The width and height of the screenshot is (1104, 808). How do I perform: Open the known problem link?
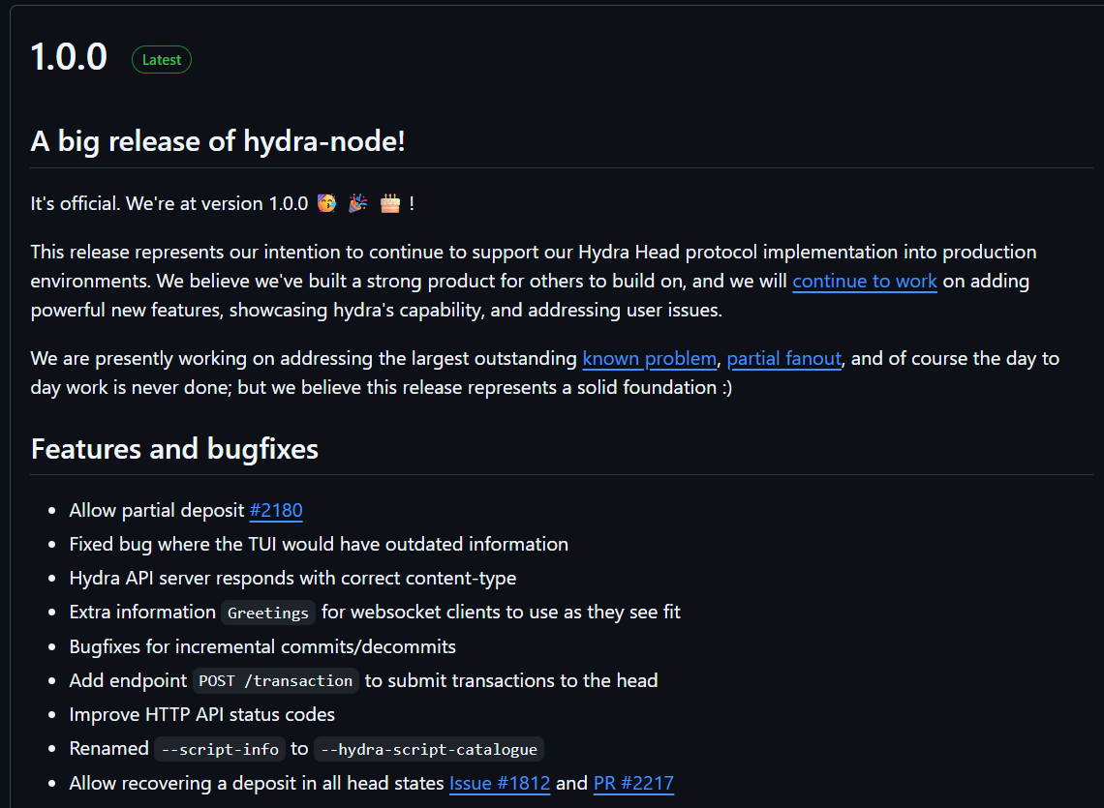(649, 358)
